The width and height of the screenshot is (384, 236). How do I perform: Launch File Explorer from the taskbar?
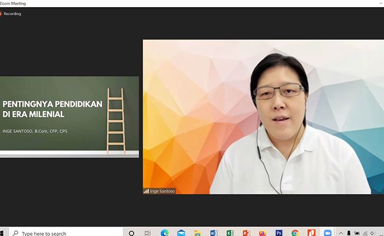pyautogui.click(x=197, y=232)
